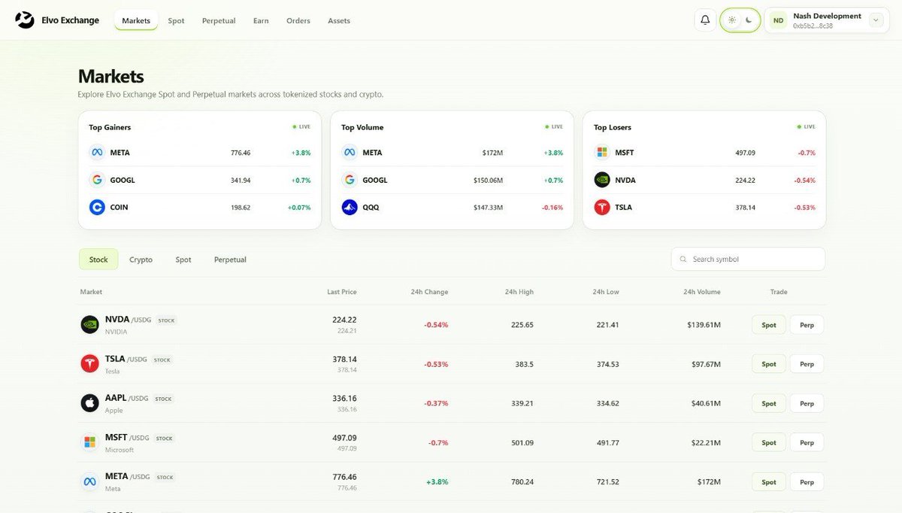The width and height of the screenshot is (902, 513).
Task: Select the Perpetual filter tab below cards
Action: point(230,260)
